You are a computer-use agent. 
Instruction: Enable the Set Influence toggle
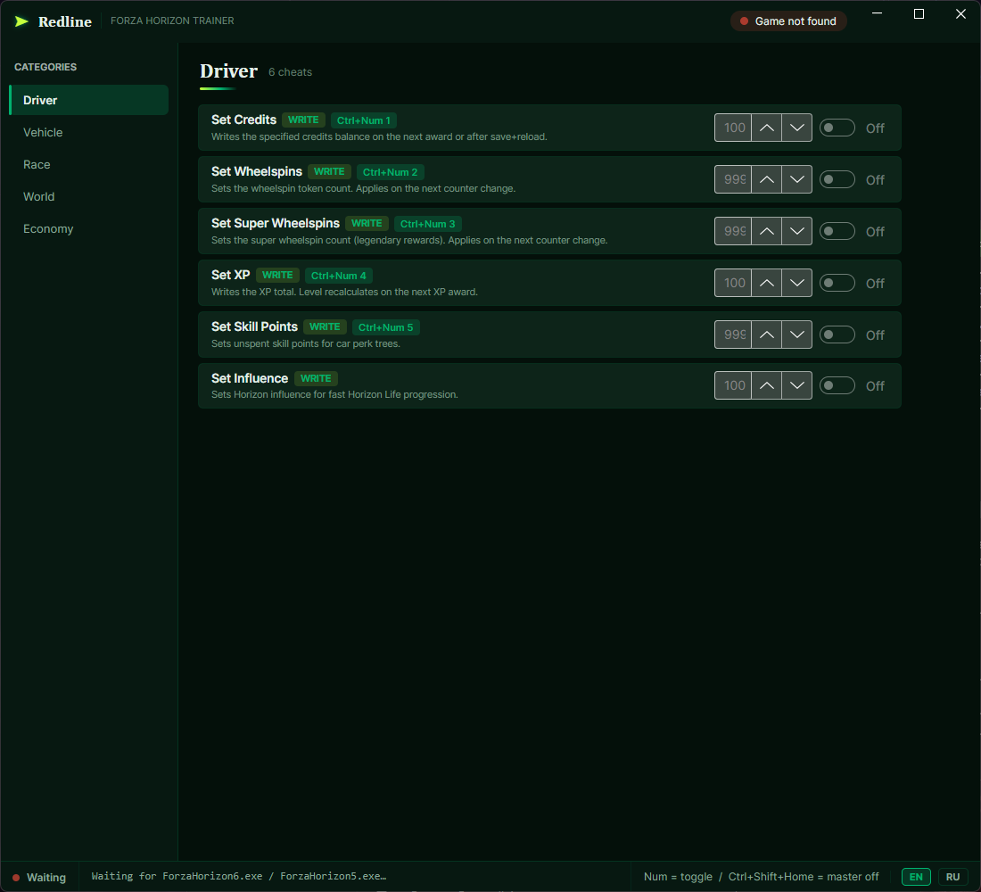pyautogui.click(x=837, y=385)
